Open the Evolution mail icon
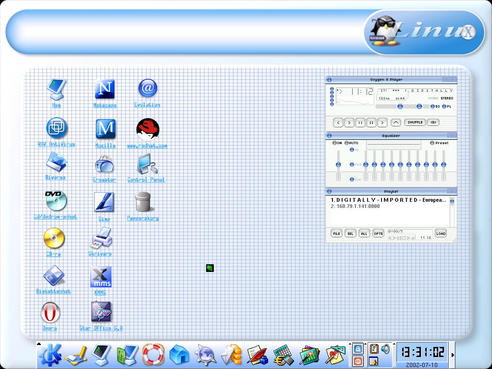Image resolution: width=492 pixels, height=369 pixels. pos(148,88)
